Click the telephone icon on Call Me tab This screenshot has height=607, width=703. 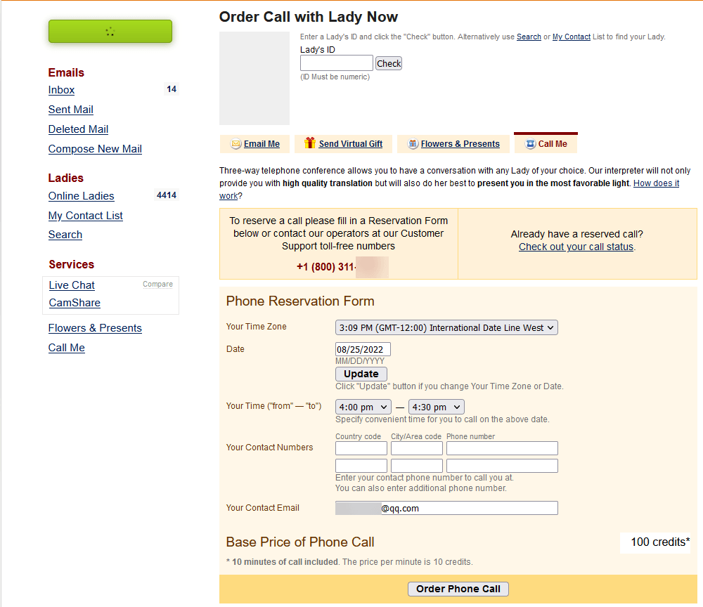click(x=530, y=144)
